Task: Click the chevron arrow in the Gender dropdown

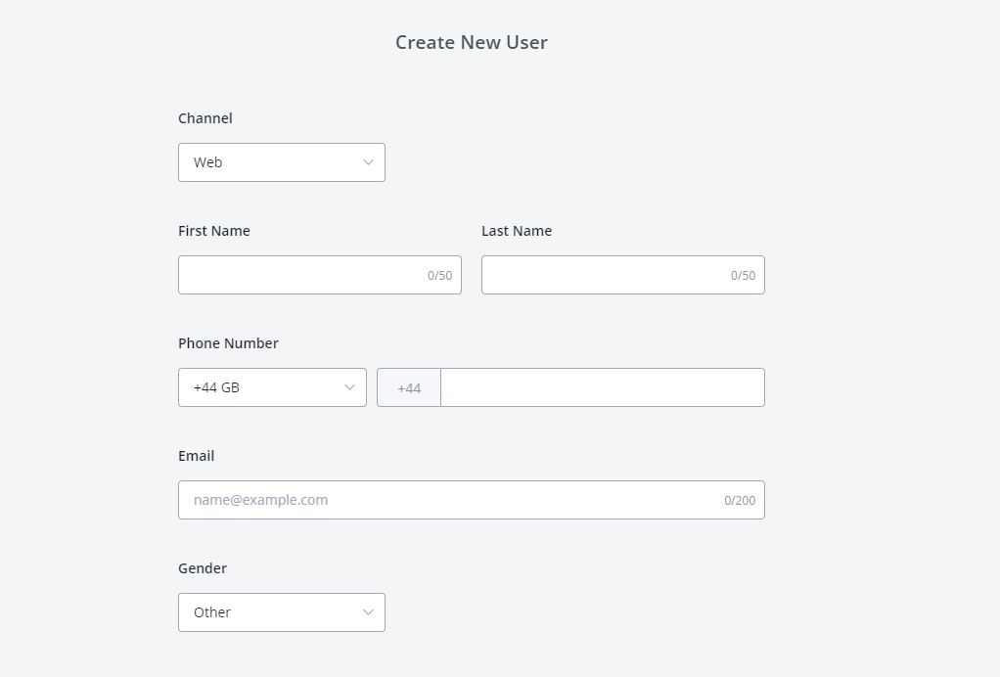Action: [368, 612]
